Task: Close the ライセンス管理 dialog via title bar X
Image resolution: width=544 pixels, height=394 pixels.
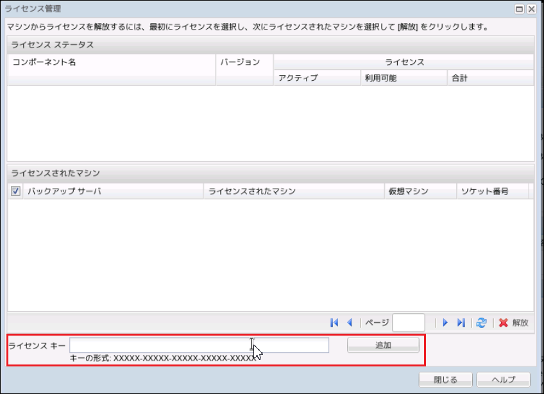Action: [x=533, y=8]
